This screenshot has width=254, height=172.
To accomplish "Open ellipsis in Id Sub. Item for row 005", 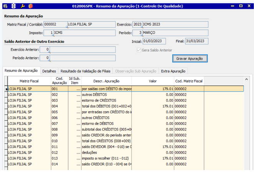I will tap(78, 112).
